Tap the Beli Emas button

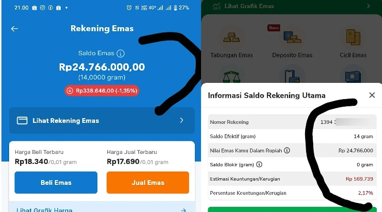point(56,182)
